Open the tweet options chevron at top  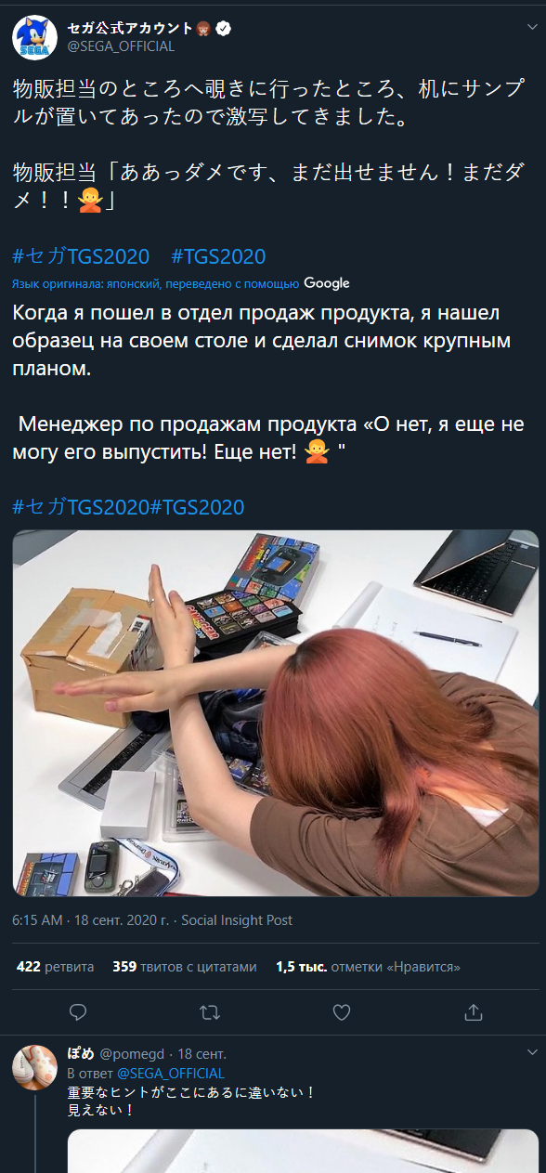531,28
